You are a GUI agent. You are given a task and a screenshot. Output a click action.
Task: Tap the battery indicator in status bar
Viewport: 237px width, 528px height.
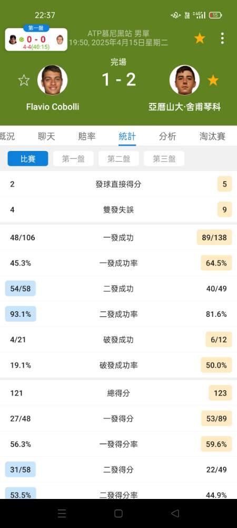coord(215,15)
